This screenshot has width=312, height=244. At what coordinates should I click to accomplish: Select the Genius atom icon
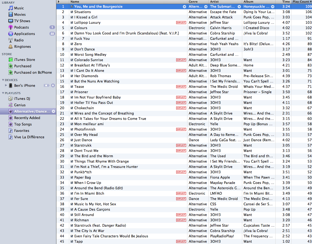[x=10, y=105]
